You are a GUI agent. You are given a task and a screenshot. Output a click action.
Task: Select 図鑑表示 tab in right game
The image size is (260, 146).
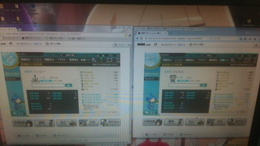pos(190,60)
